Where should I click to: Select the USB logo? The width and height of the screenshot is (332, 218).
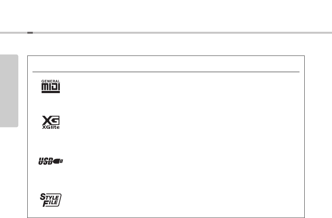pyautogui.click(x=51, y=161)
